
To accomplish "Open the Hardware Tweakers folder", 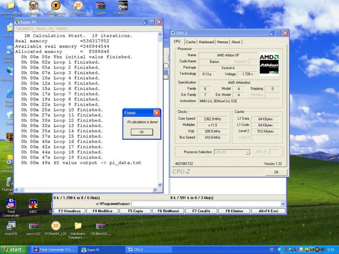I will [78, 226].
